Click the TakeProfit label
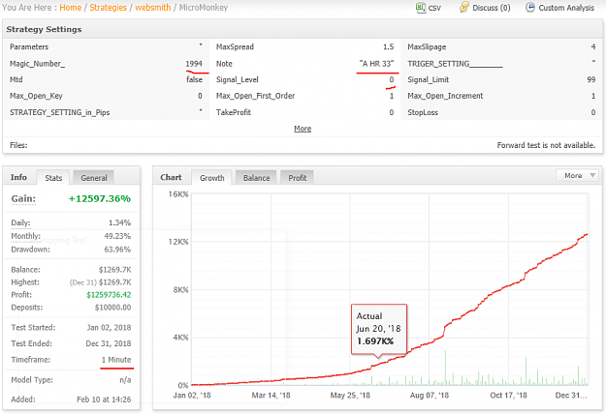 click(234, 112)
